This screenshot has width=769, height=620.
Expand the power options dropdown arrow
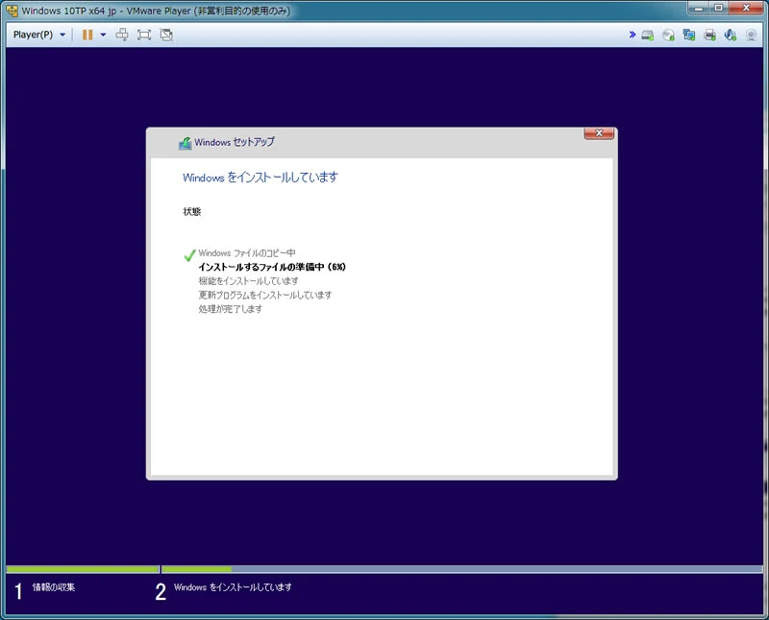click(x=103, y=35)
